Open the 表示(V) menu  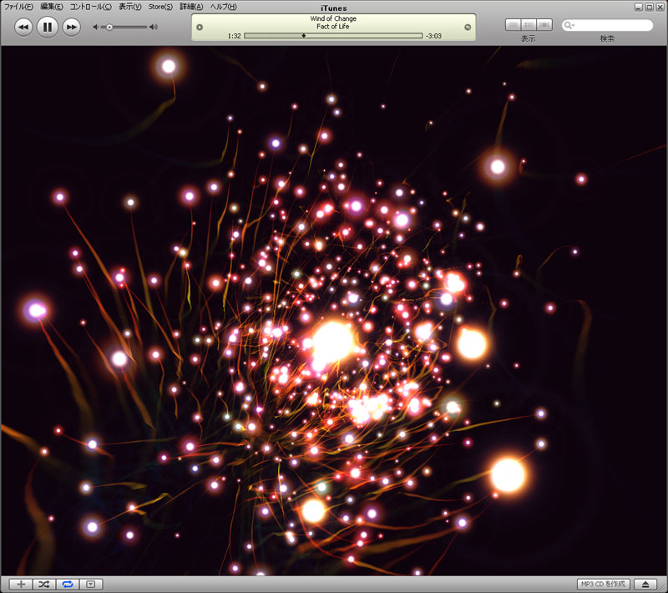pyautogui.click(x=130, y=7)
